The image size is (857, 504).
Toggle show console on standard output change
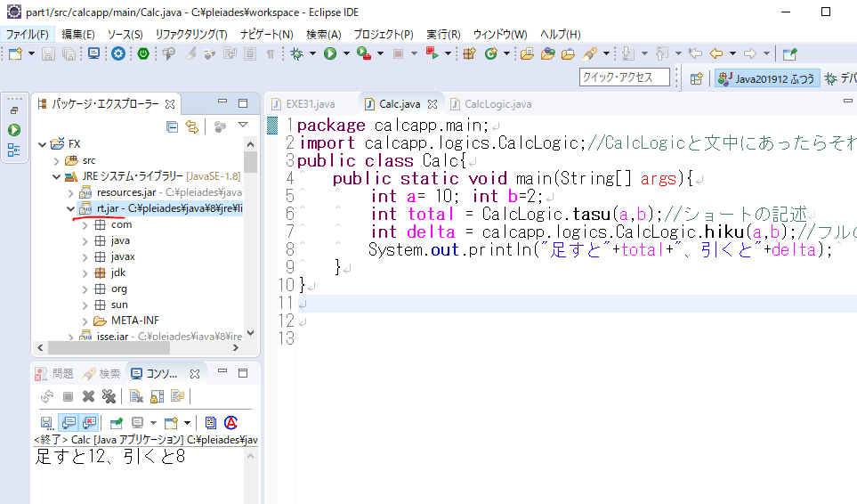68,423
